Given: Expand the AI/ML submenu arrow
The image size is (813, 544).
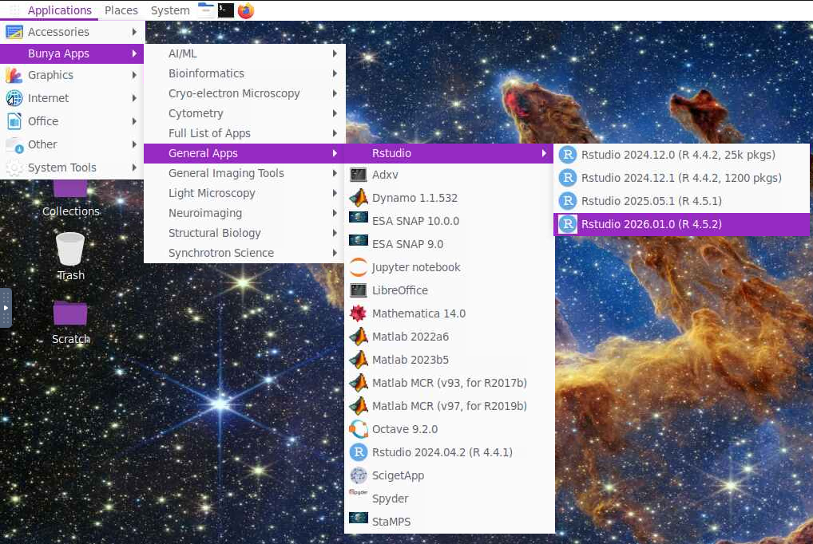Looking at the screenshot, I should click(x=335, y=53).
